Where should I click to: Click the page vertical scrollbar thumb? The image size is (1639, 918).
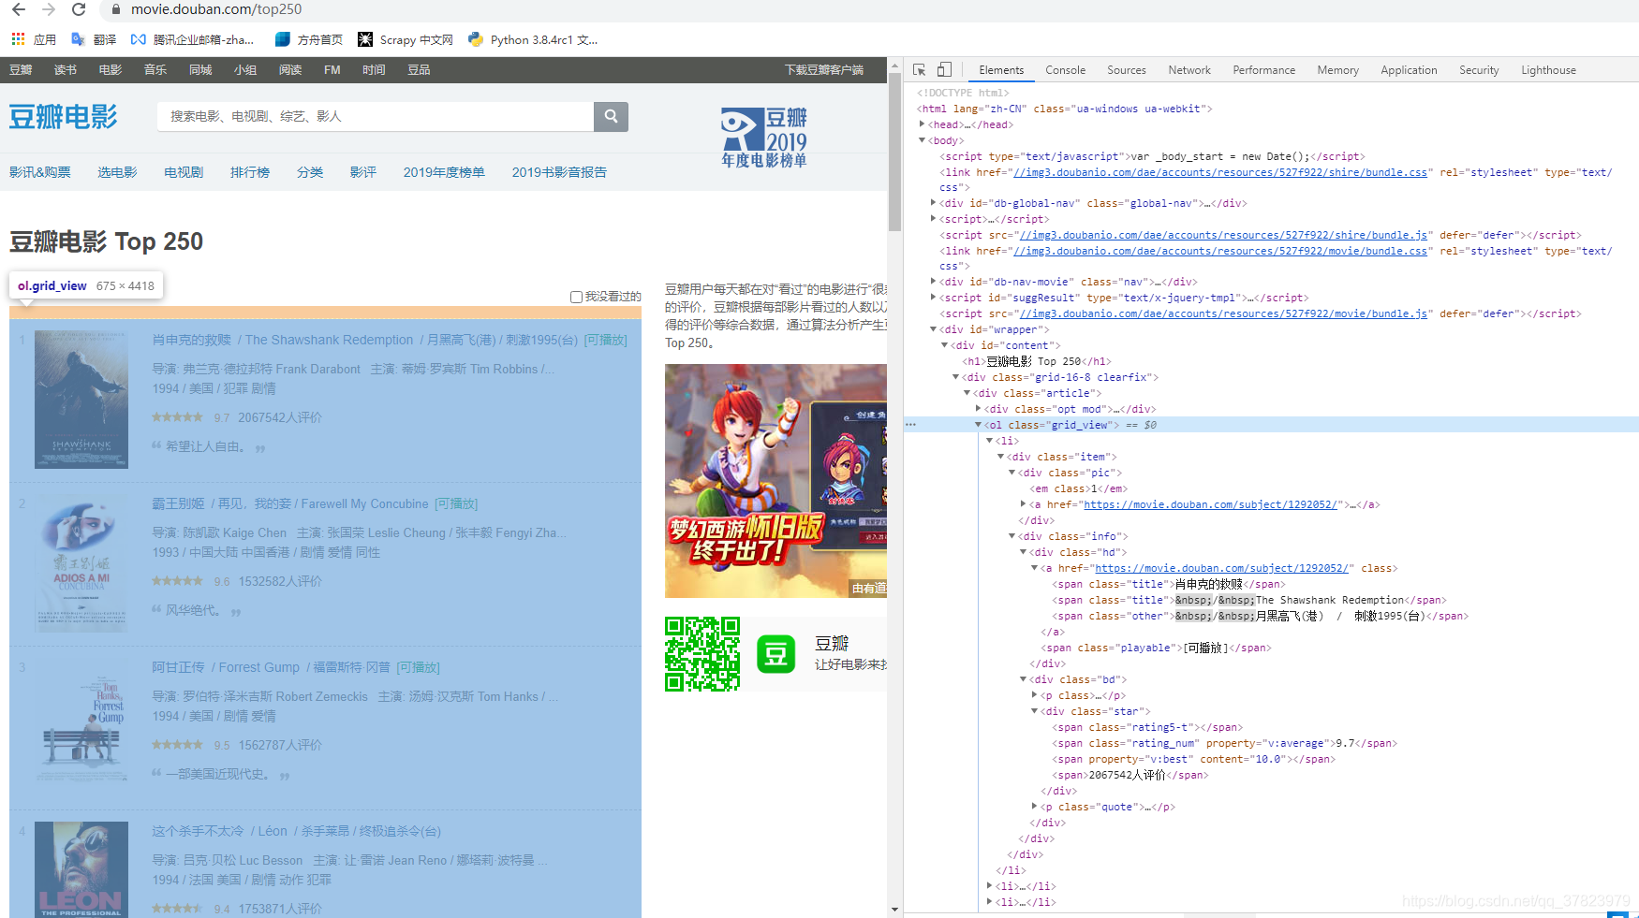[x=894, y=153]
